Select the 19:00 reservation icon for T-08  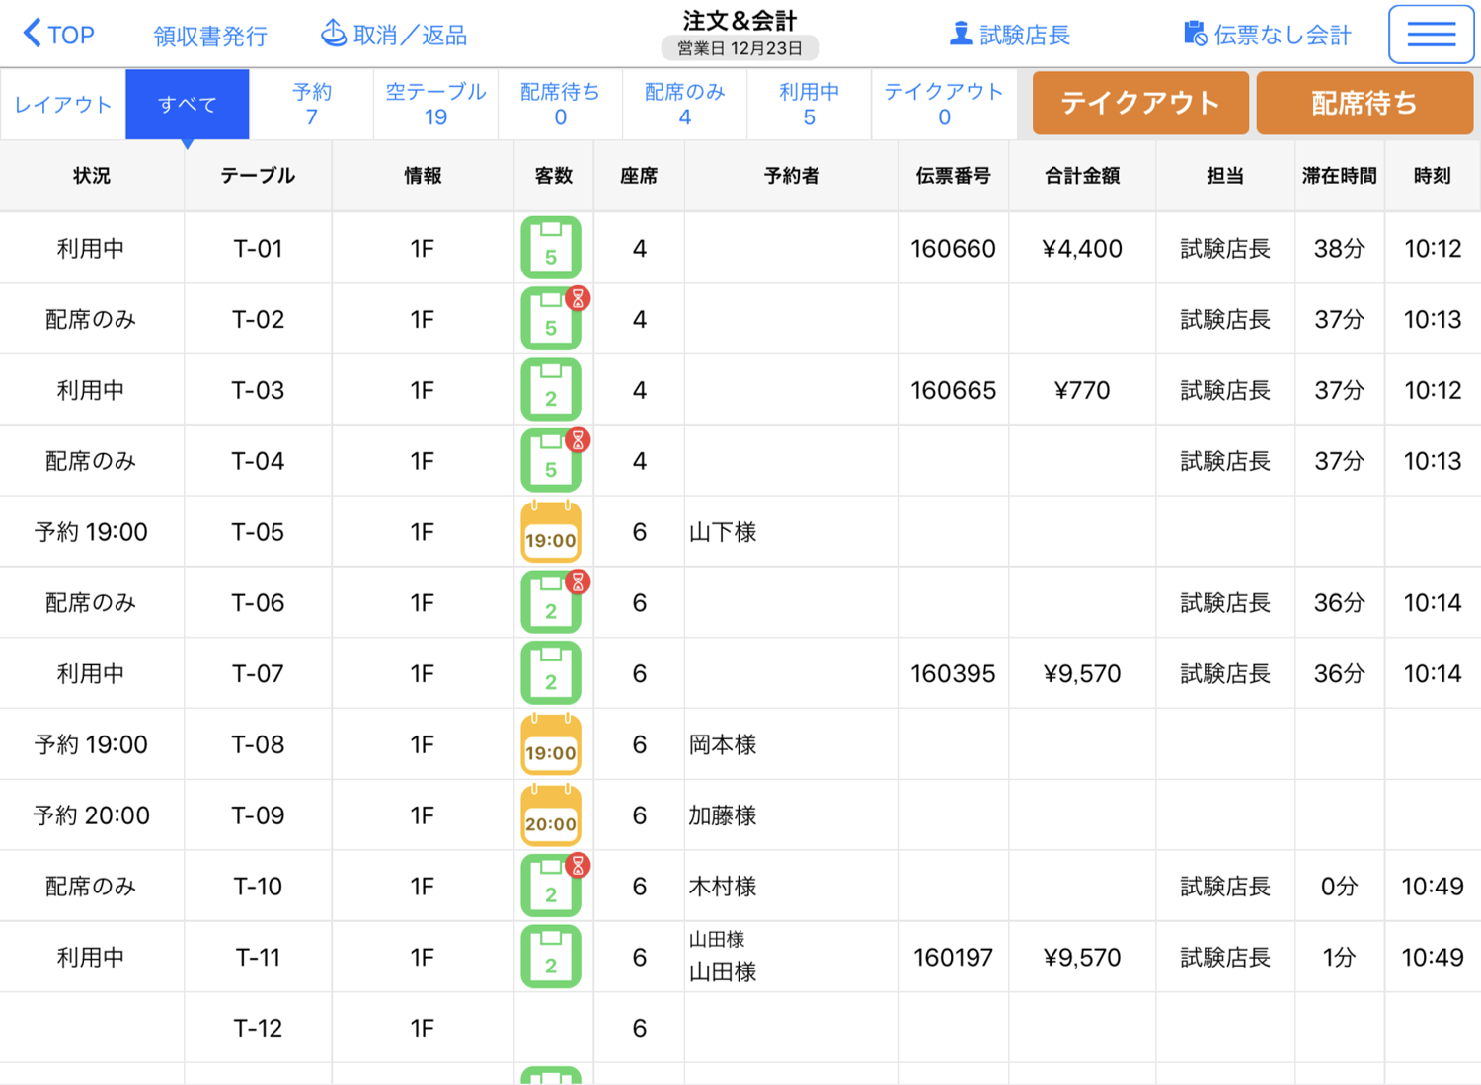pos(550,744)
